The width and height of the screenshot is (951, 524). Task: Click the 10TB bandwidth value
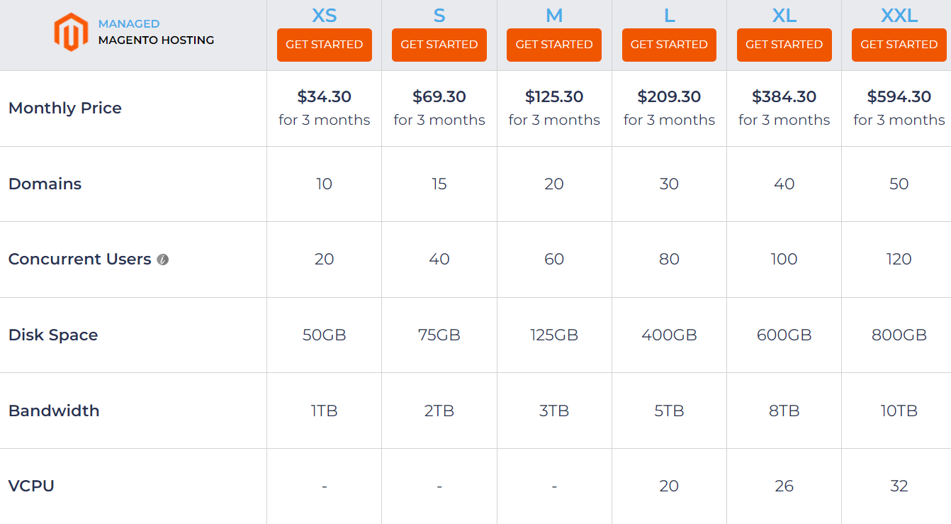click(x=899, y=411)
